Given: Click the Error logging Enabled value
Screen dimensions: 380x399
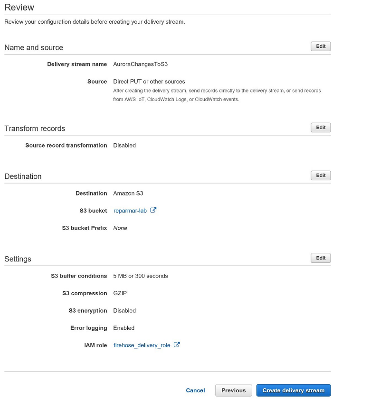Looking at the screenshot, I should click(123, 328).
